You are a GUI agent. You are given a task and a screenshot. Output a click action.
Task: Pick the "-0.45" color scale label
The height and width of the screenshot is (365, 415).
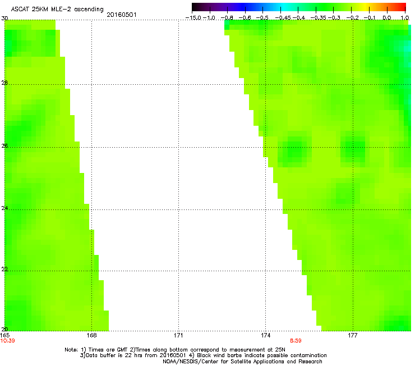pyautogui.click(x=283, y=18)
